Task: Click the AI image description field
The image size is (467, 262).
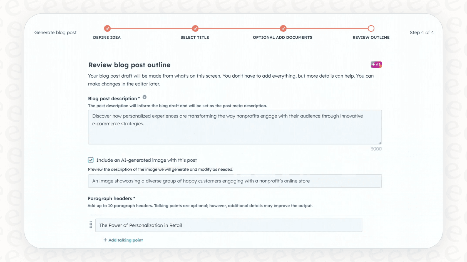Action: click(235, 181)
